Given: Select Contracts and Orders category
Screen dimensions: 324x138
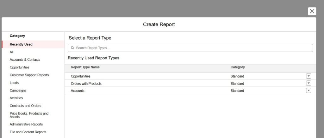Looking at the screenshot, I should pyautogui.click(x=25, y=106).
